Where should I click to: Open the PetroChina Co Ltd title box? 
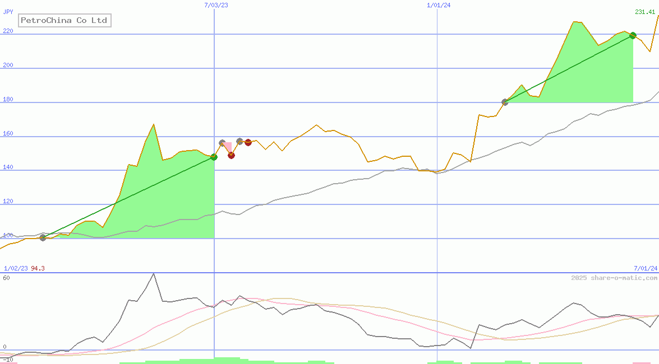(64, 20)
